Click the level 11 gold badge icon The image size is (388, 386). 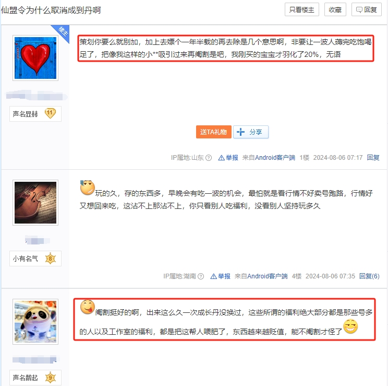(50, 113)
